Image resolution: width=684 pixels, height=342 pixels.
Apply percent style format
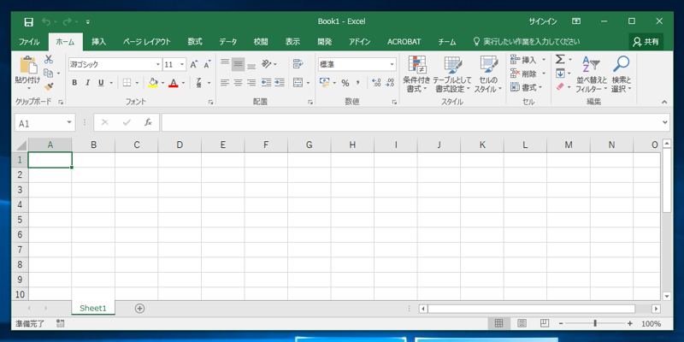345,83
